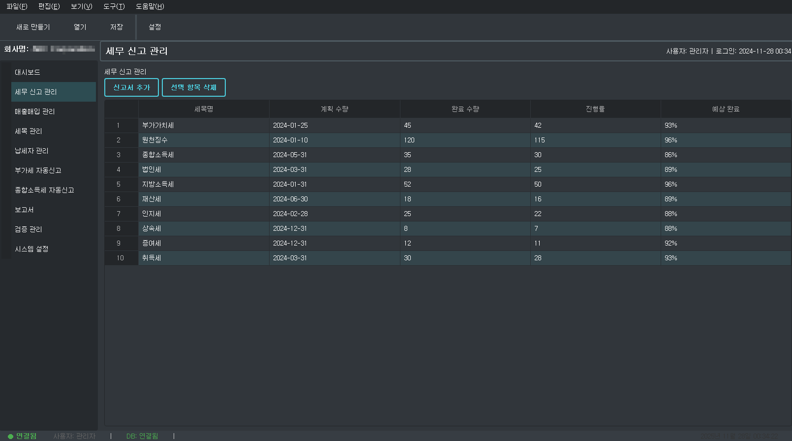Sort by the 진행률 column header
The height and width of the screenshot is (441, 792).
[595, 109]
